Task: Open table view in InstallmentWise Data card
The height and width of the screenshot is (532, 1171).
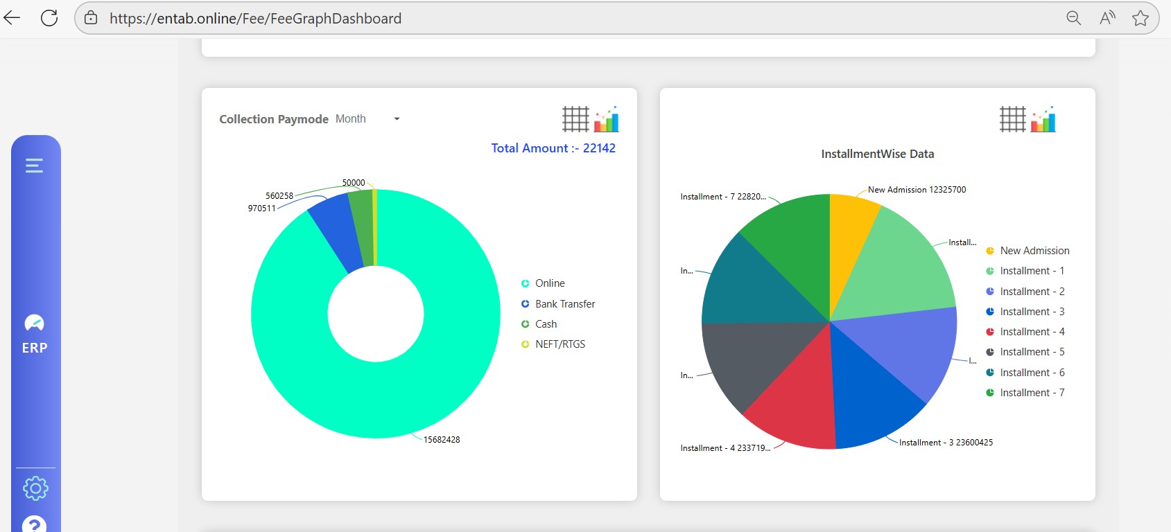Action: tap(1012, 119)
